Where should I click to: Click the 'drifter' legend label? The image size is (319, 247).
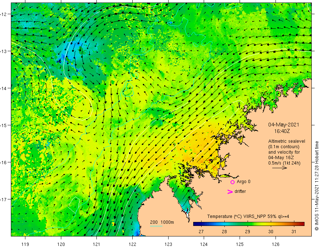point(240,191)
